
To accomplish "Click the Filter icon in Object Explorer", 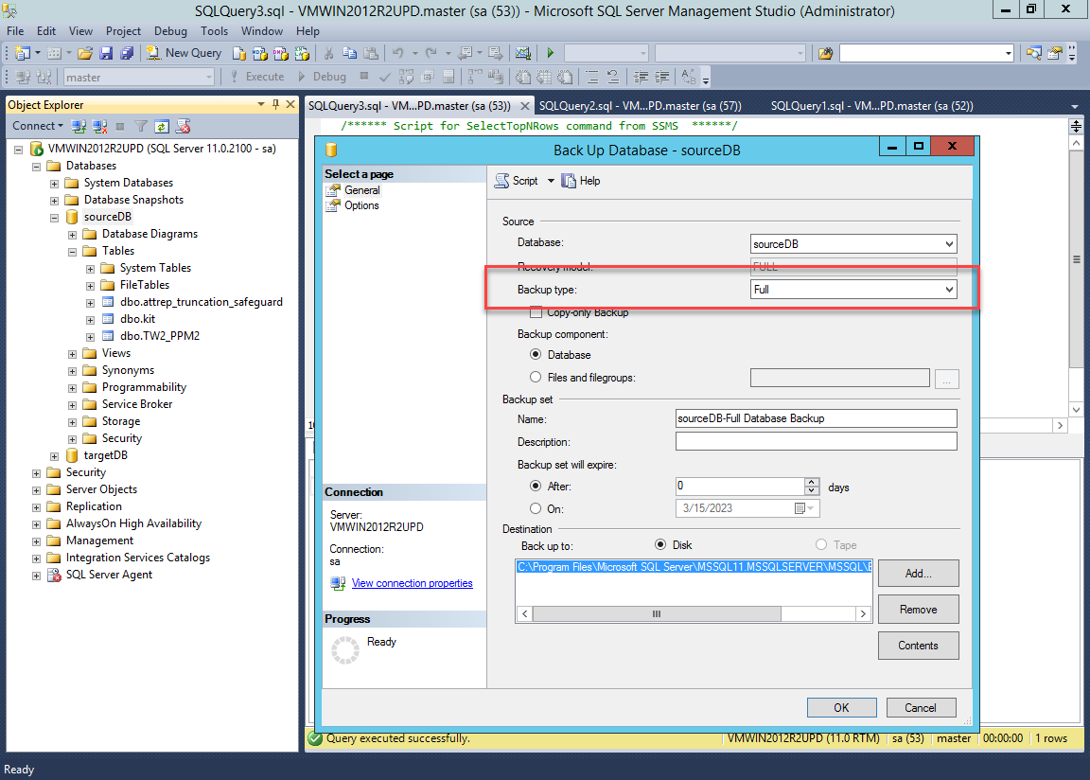I will (x=140, y=126).
